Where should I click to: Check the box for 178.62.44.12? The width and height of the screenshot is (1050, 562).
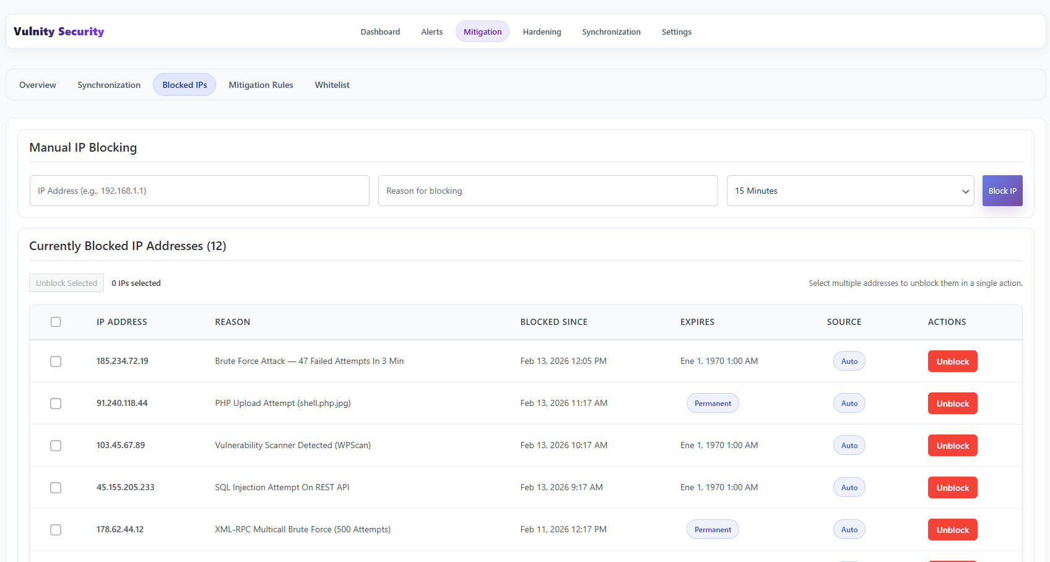56,530
